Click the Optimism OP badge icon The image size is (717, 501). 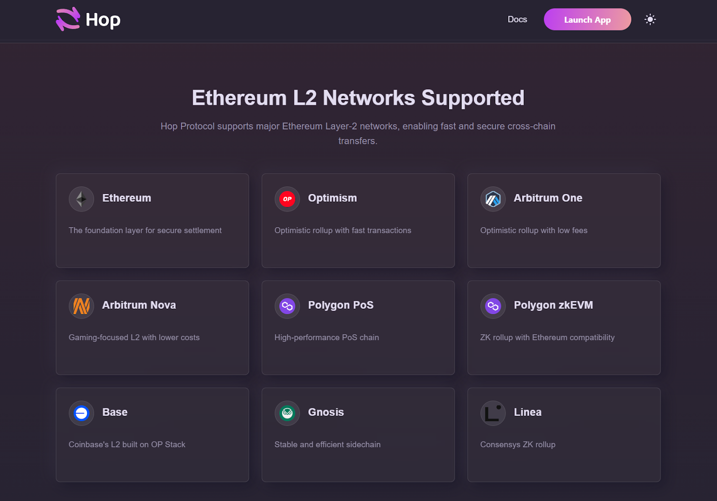coord(287,199)
